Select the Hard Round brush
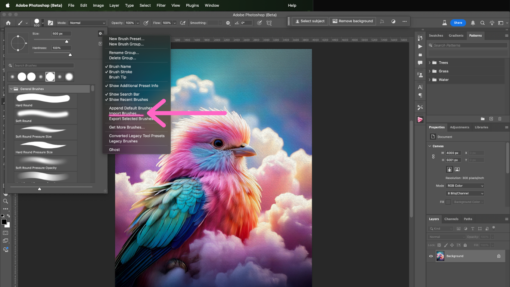This screenshot has width=510, height=287. click(46, 101)
